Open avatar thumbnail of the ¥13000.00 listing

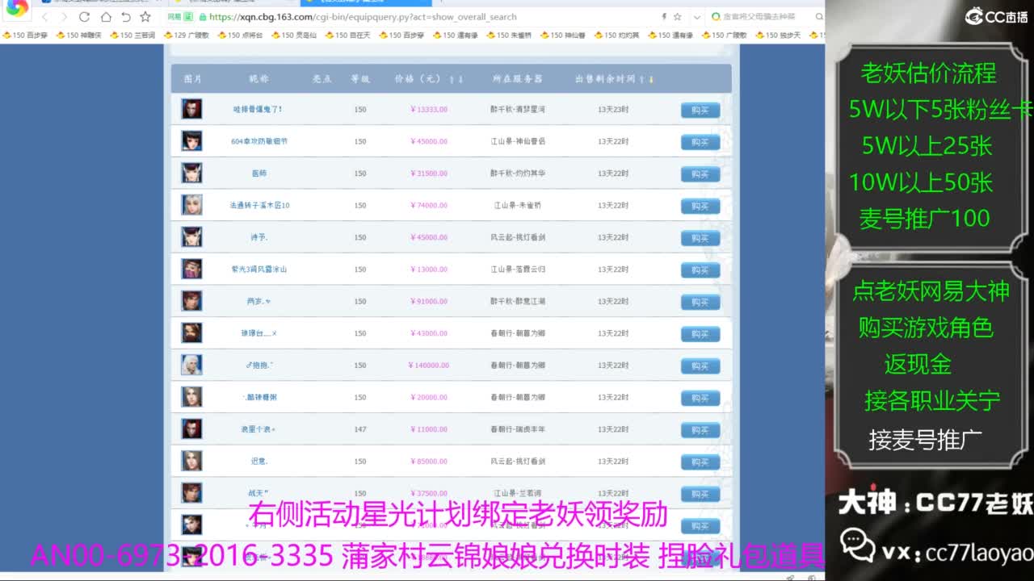[191, 269]
